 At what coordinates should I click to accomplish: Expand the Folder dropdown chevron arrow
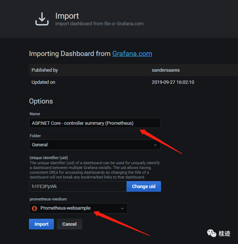(155, 145)
